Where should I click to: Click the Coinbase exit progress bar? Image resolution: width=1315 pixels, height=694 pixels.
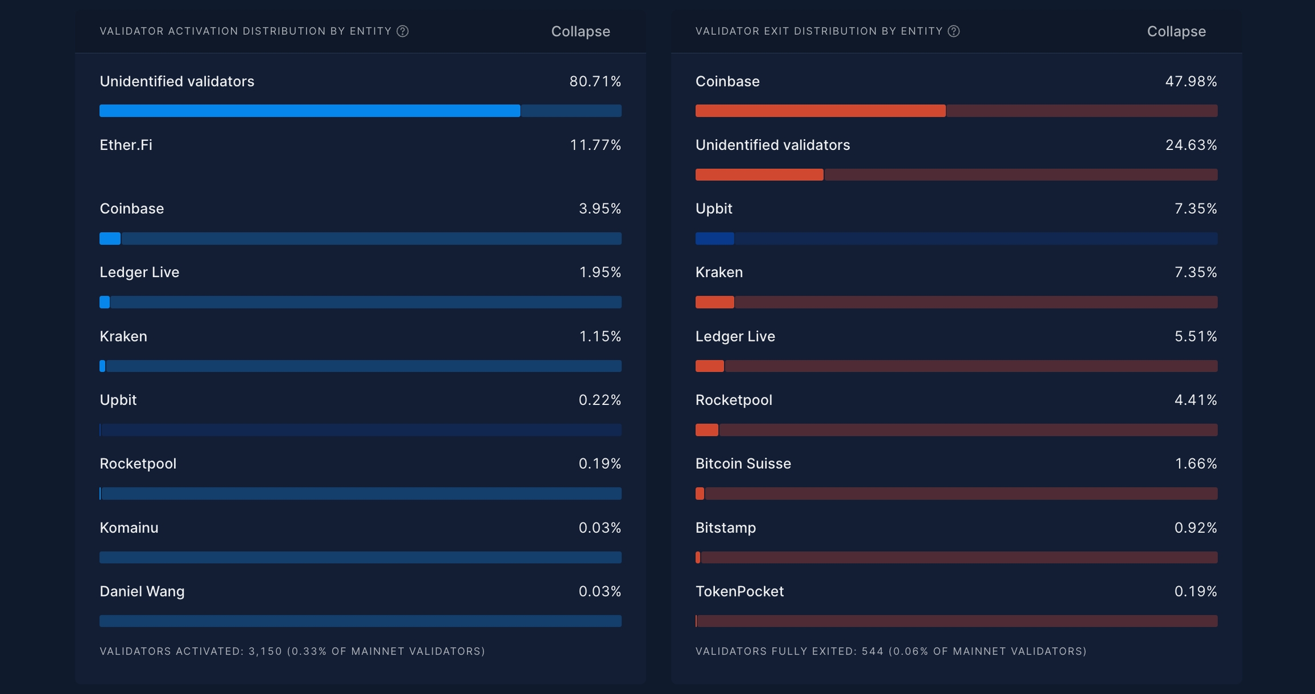[x=956, y=111]
